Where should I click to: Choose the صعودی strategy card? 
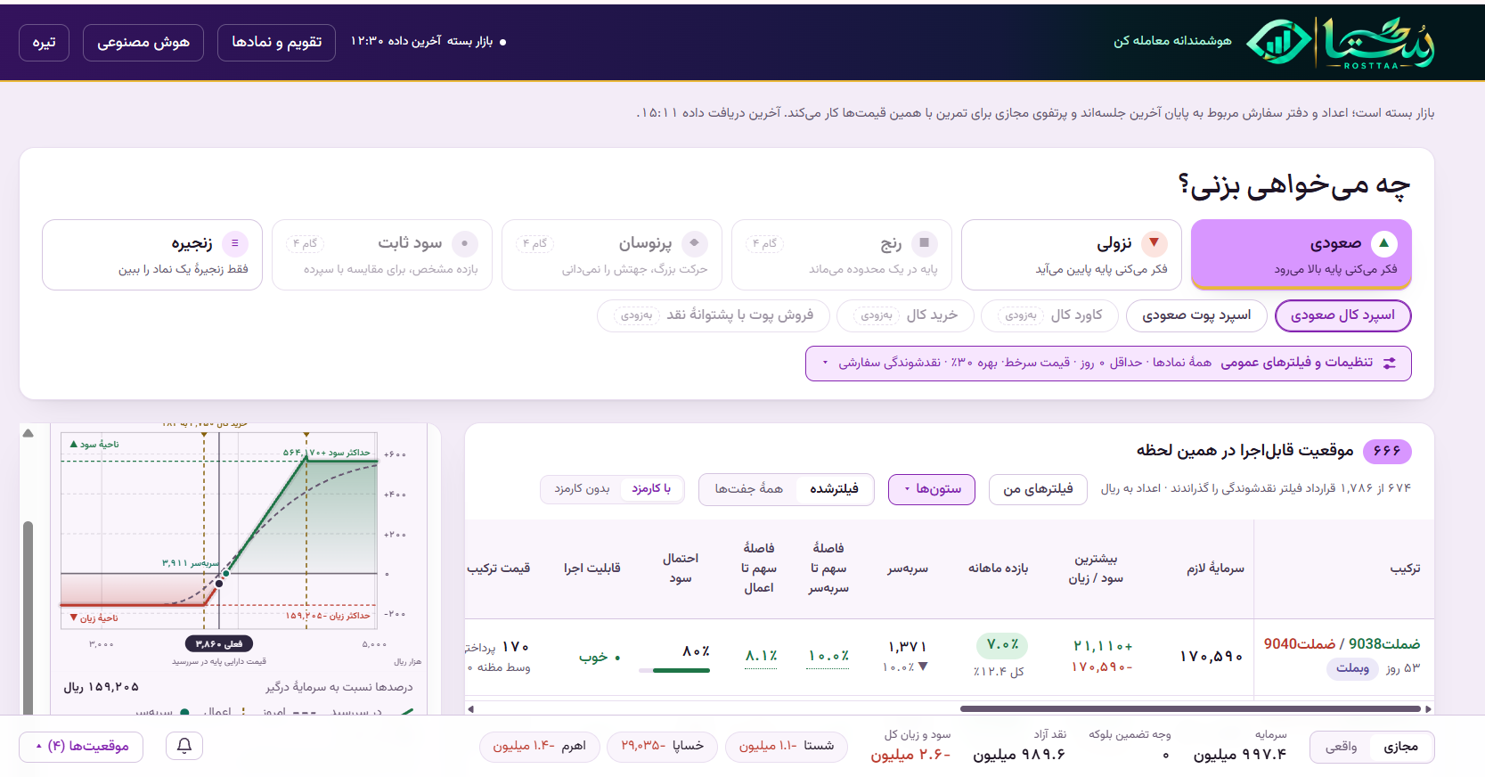[1301, 254]
